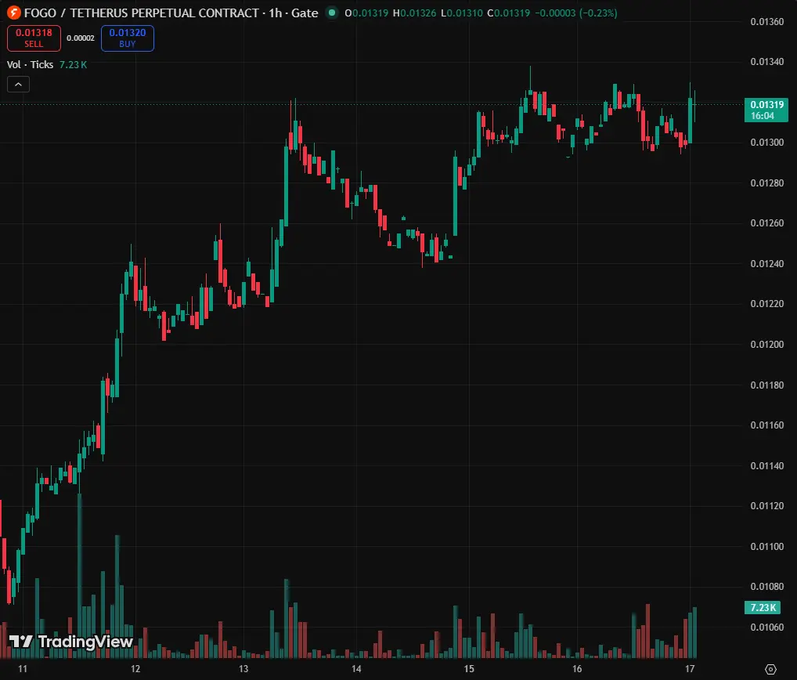Screen dimensions: 797x680
Task: Click the 0.01300 price axis label
Action: 767,143
